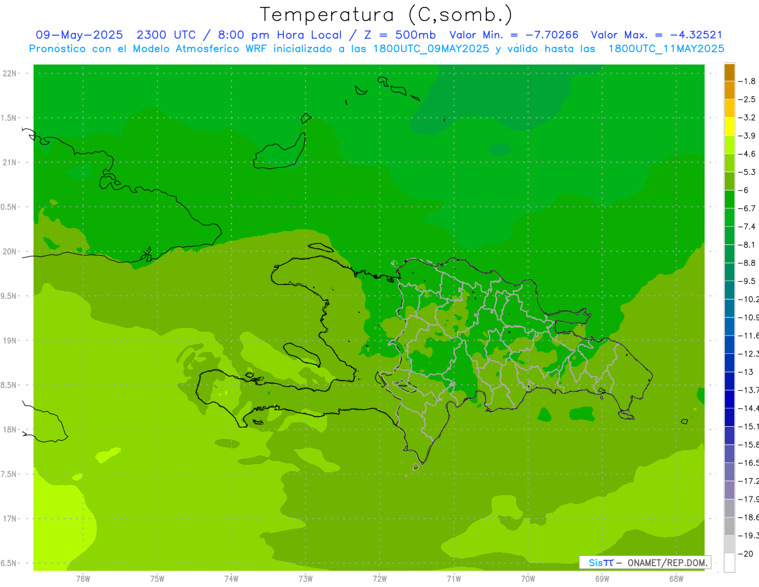The height and width of the screenshot is (587, 759).
Task: Select the date text '09-May-2025'
Action: tap(79, 35)
